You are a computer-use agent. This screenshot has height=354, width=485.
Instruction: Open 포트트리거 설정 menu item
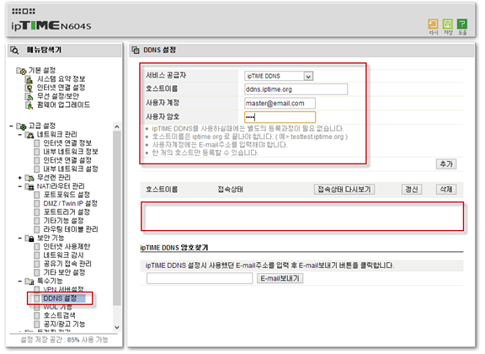pos(67,212)
